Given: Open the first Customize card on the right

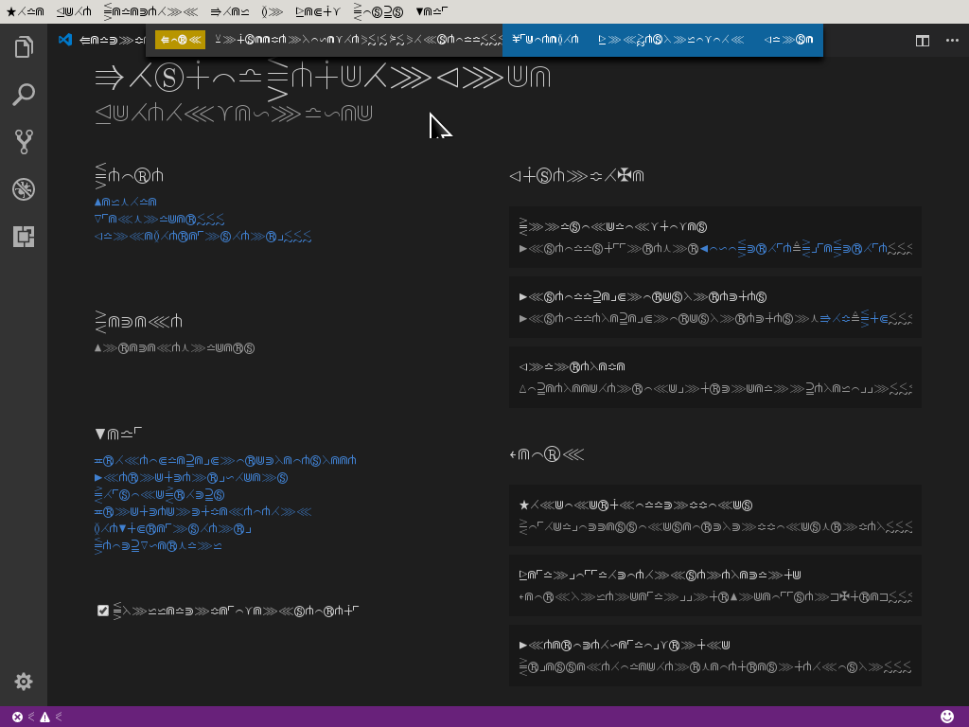Looking at the screenshot, I should point(714,237).
